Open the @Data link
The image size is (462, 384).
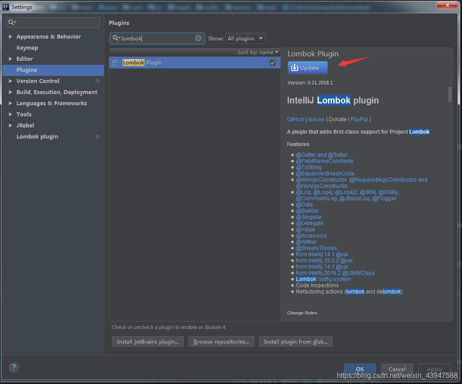point(304,205)
